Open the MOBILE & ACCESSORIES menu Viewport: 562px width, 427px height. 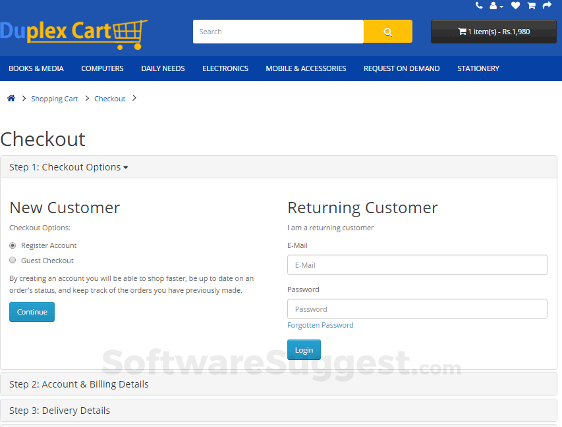(x=306, y=68)
